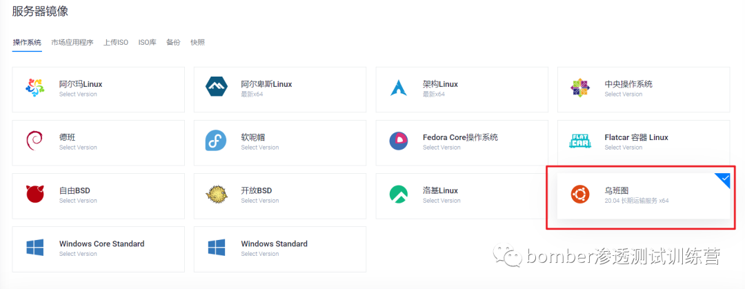745x289 pixels.
Task: Click the FreeBSD red devil logo
Action: [34, 195]
